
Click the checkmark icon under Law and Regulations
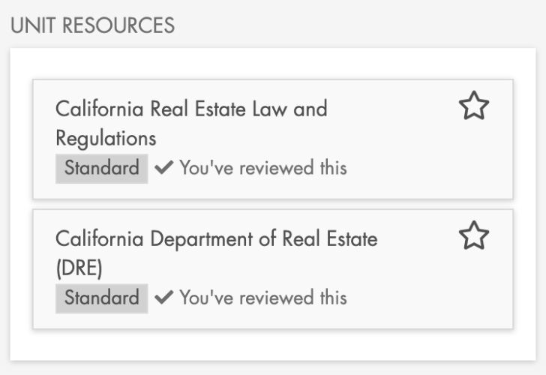[163, 168]
